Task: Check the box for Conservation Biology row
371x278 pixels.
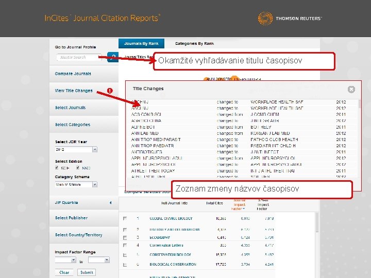Action: (x=125, y=255)
